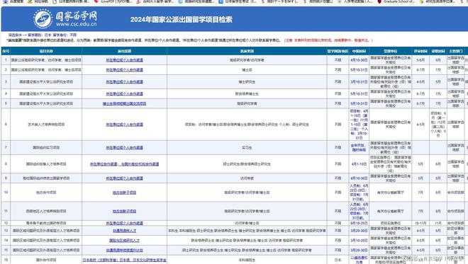Open the channel link in row 1
Image resolution: width=468 pixels, height=264 pixels.
pos(124,60)
